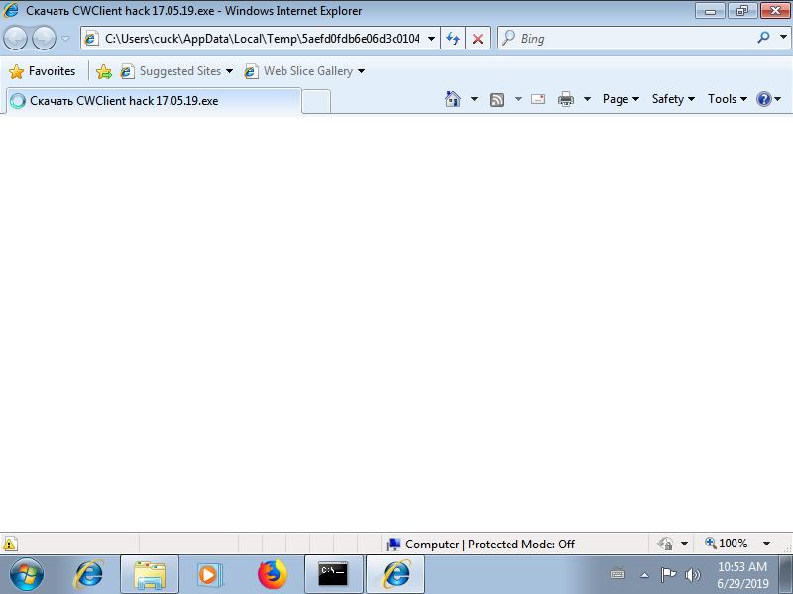Viewport: 793px width, 594px height.
Task: Click the Add to Favorites Bar icon
Action: 104,71
